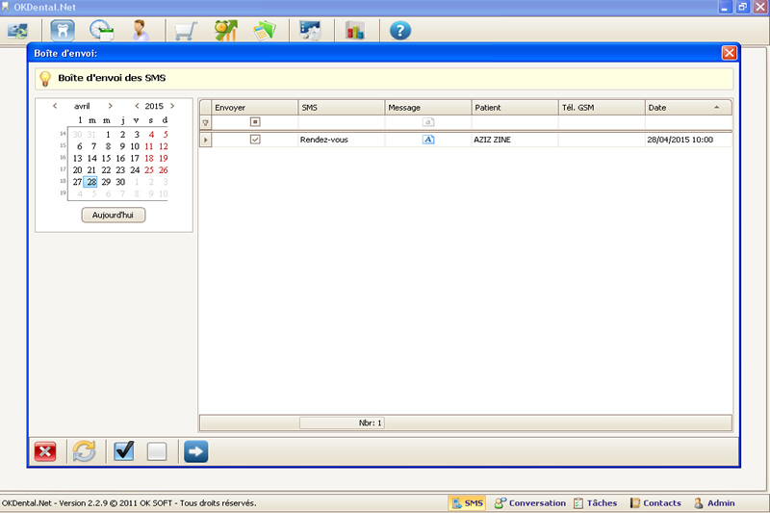Select April 12 in calendar
The height and width of the screenshot is (513, 770).
(x=163, y=146)
